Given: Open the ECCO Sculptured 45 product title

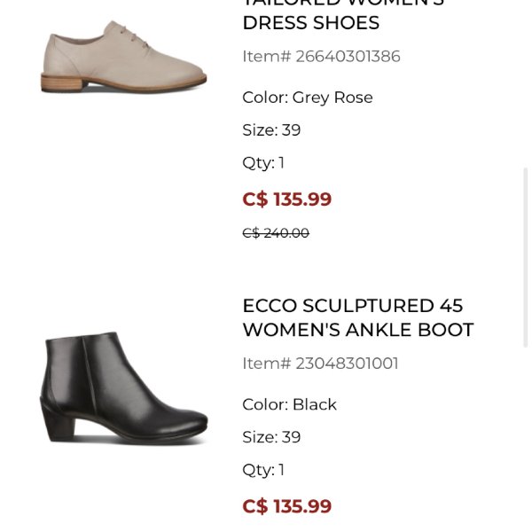Looking at the screenshot, I should pyautogui.click(x=352, y=306).
